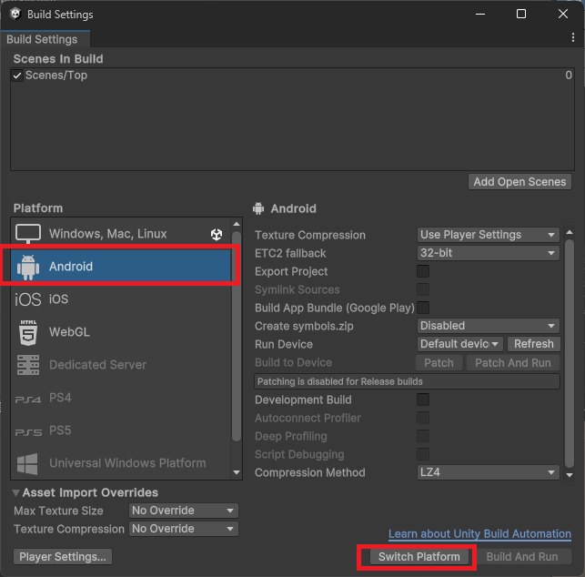Select the Android platform row
This screenshot has height=577, width=585.
(x=121, y=267)
